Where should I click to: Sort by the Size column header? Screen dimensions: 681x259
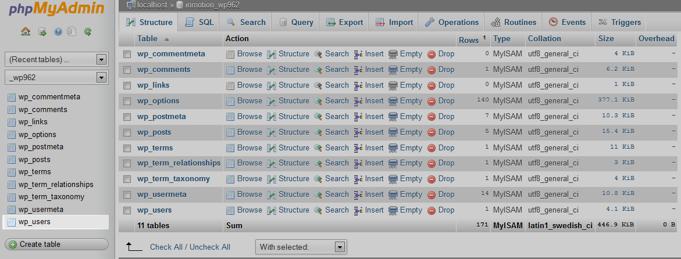click(606, 38)
